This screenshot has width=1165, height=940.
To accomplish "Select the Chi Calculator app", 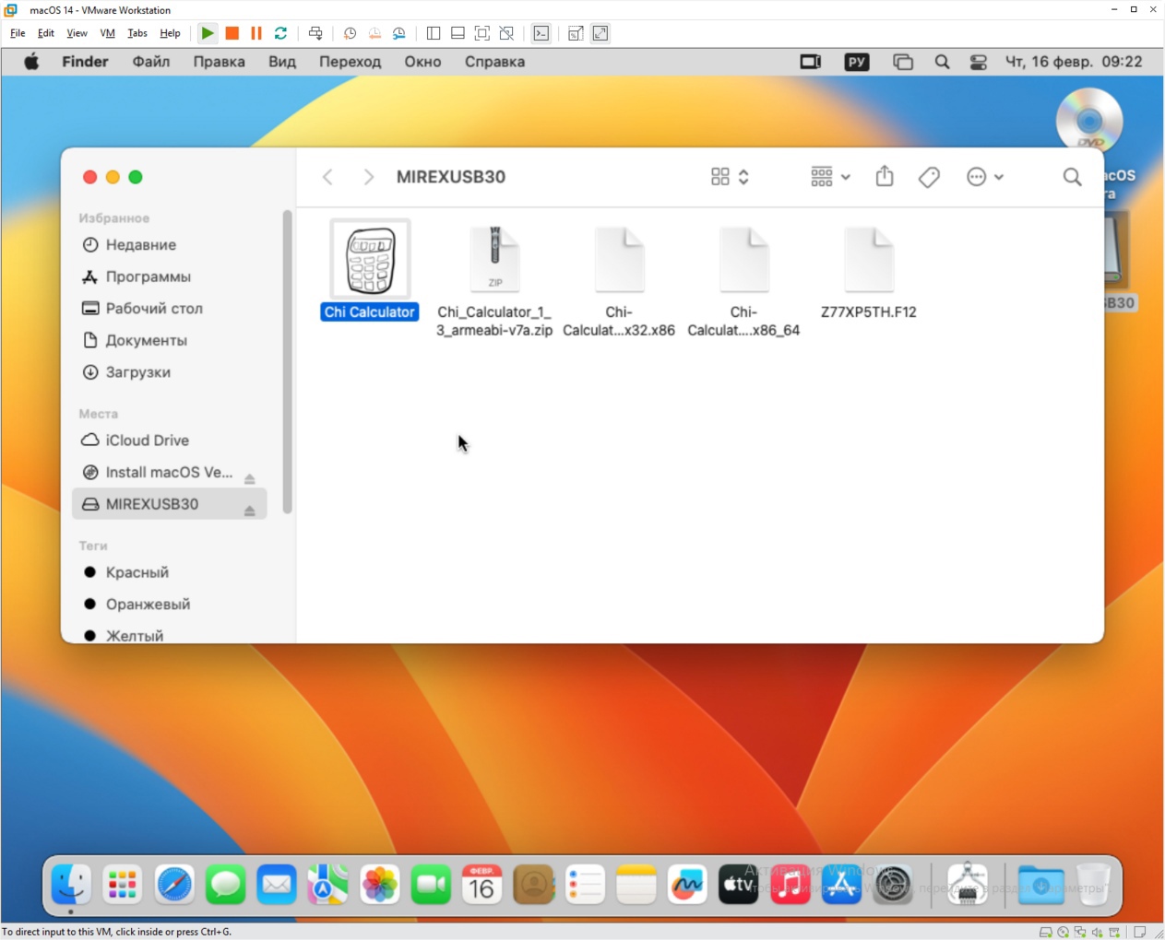I will click(x=370, y=270).
